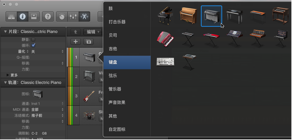Open the 编辑 menu button

point(93,32)
